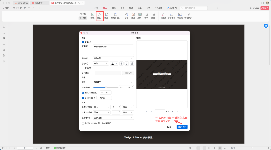
Task: Check 保存到自定义水印 checkbox
Action: pos(83,123)
